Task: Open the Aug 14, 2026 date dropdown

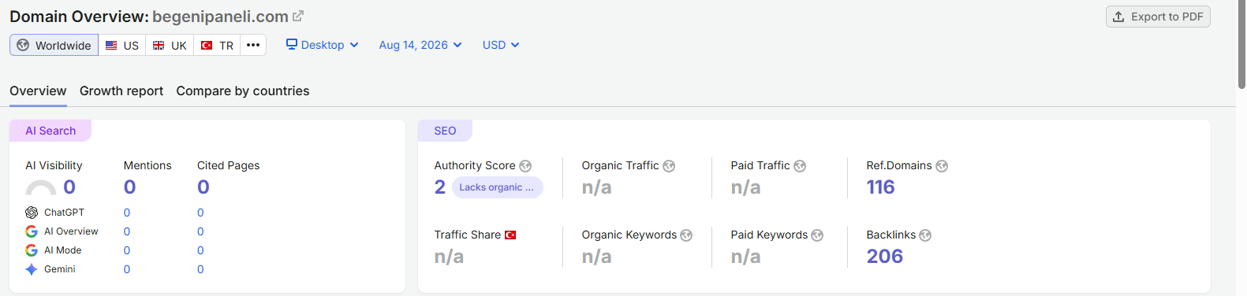Action: (x=420, y=45)
